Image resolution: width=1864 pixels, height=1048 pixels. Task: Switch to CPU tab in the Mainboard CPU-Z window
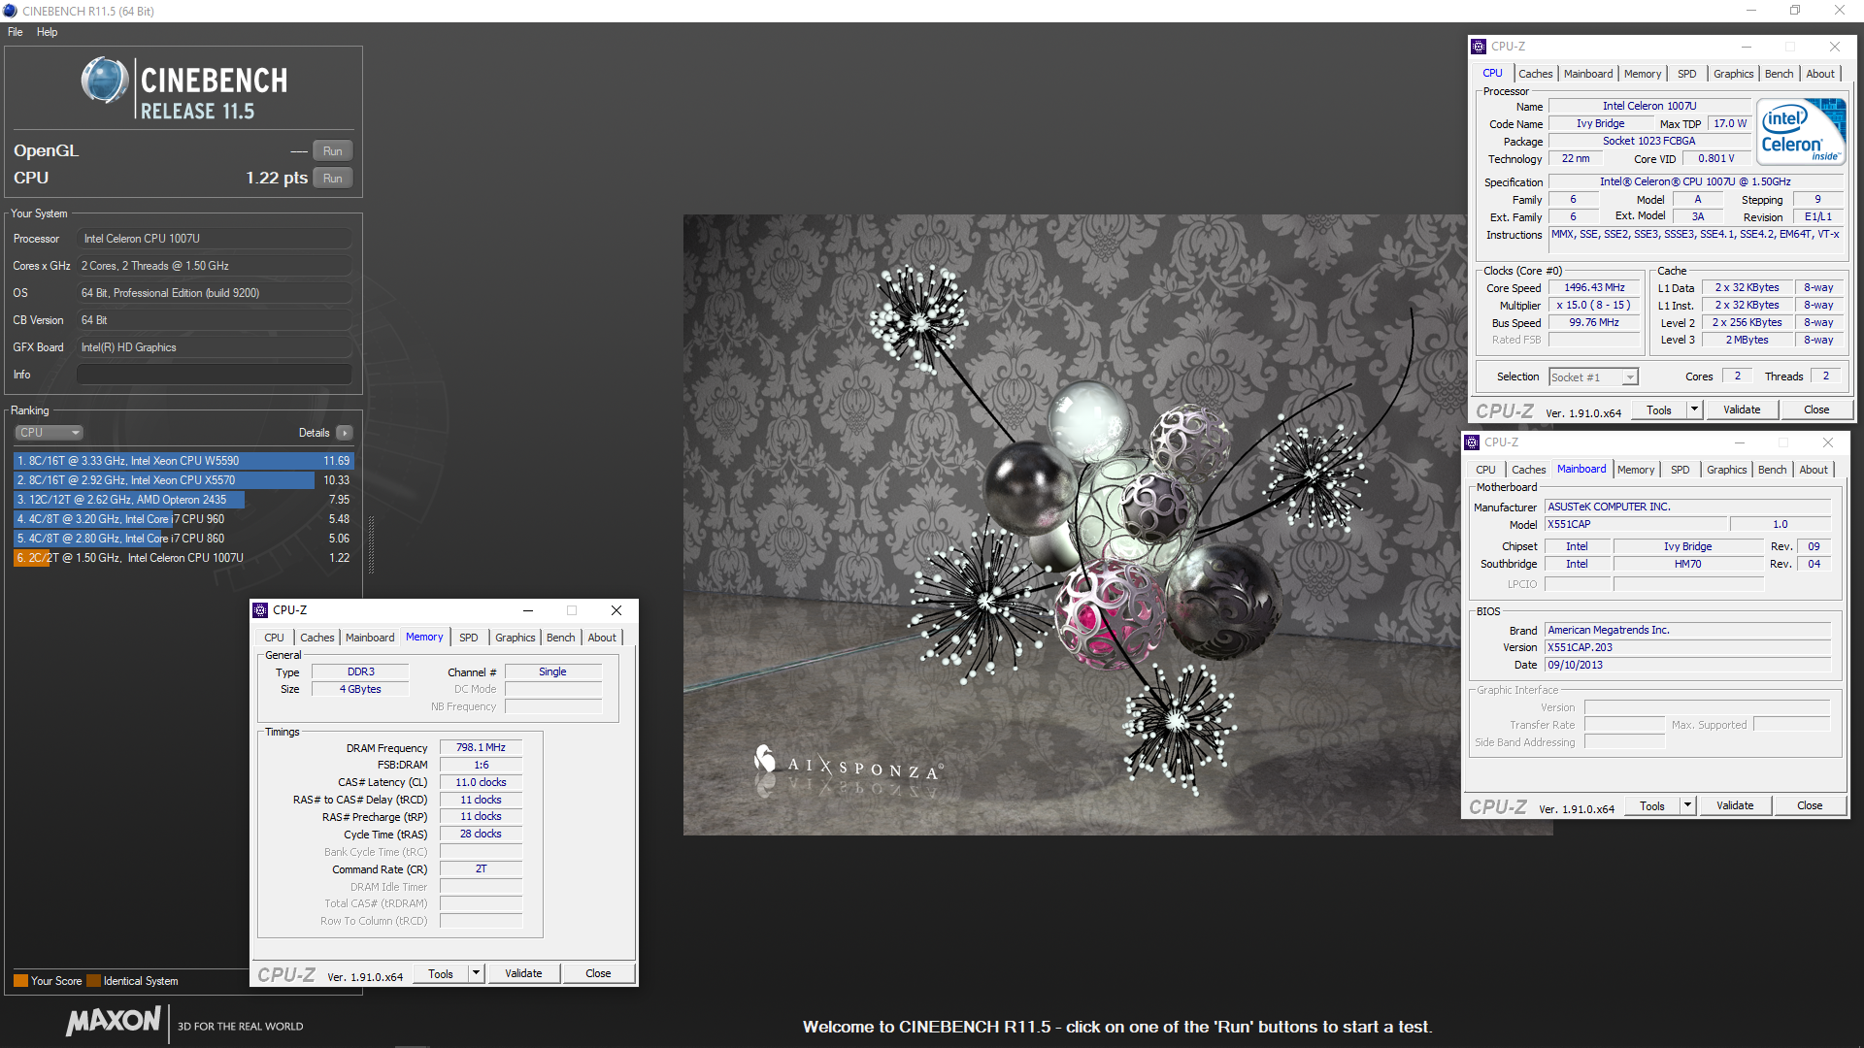click(1485, 470)
